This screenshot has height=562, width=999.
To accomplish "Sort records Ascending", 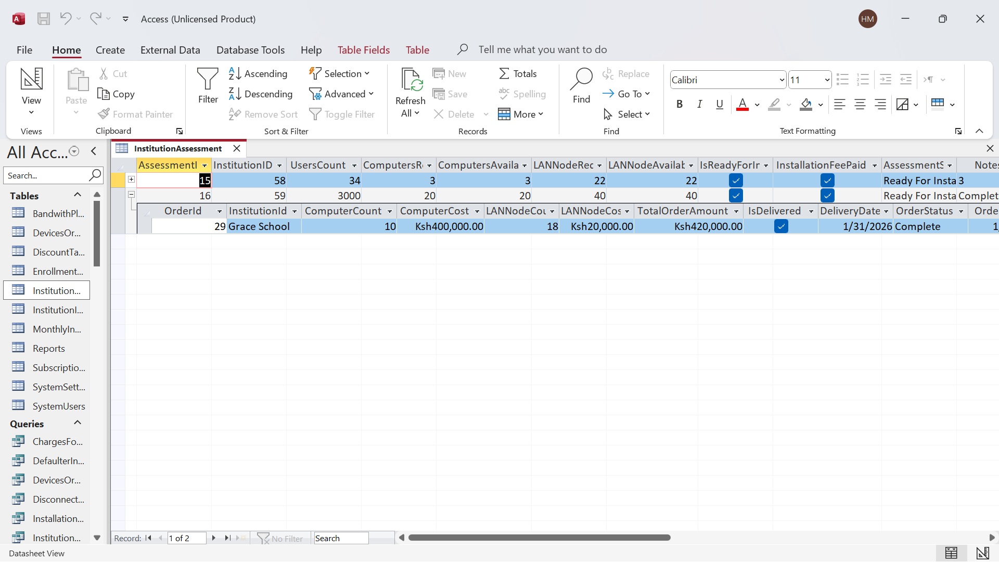I will tap(258, 73).
